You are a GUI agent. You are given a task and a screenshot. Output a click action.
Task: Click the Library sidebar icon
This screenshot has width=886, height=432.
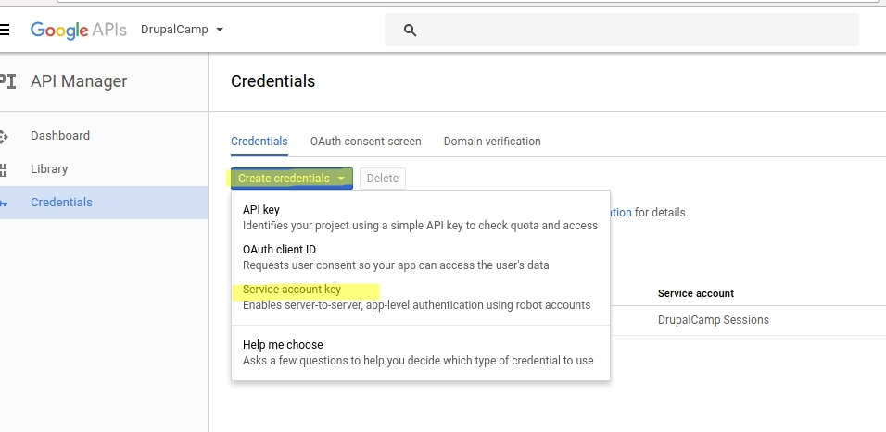pos(4,169)
